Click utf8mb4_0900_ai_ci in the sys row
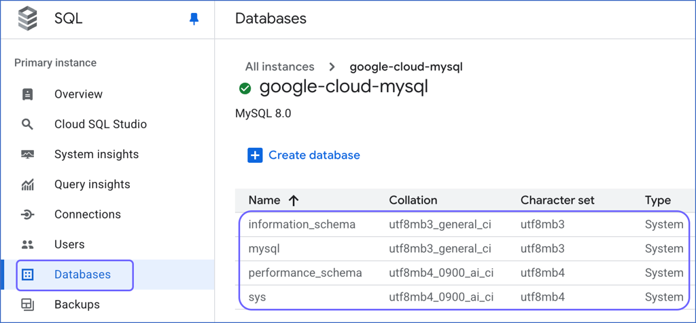The image size is (696, 323). (440, 297)
